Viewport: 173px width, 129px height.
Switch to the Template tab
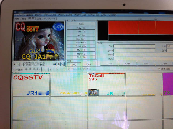(49, 19)
